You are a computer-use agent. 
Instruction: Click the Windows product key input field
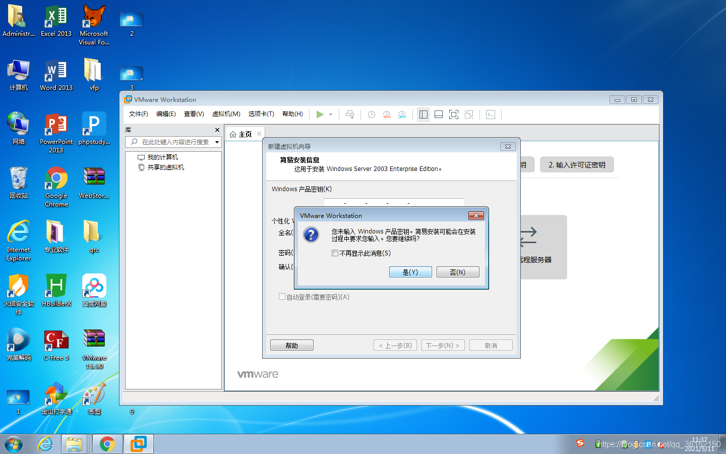click(394, 202)
